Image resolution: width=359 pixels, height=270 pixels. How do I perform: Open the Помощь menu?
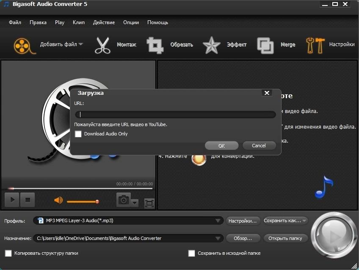coord(157,22)
